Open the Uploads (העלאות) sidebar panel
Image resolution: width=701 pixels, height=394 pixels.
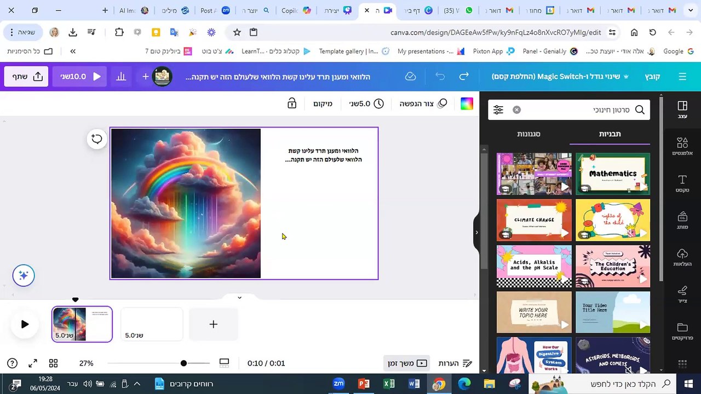(x=682, y=257)
